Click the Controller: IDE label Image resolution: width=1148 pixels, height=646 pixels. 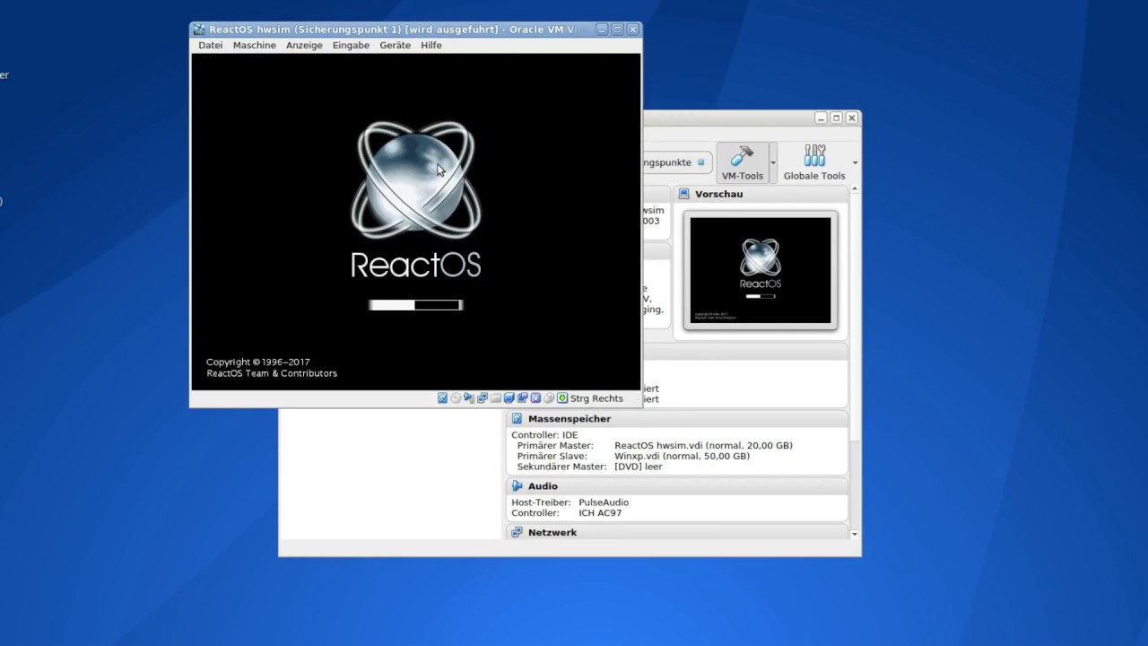pos(544,435)
